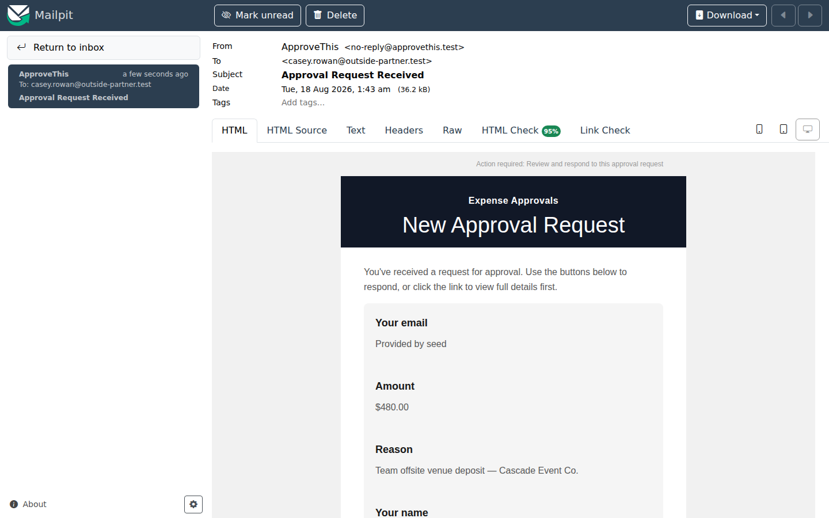This screenshot has width=829, height=518.
Task: Open the Link Check tab
Action: pyautogui.click(x=605, y=131)
